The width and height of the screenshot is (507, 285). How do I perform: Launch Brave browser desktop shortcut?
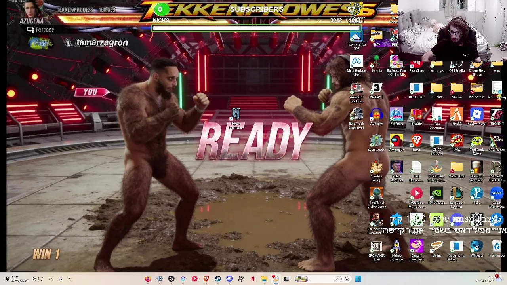[417, 143]
